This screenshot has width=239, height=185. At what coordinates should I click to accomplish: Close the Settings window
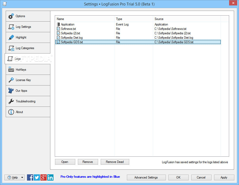tap(233, 3)
